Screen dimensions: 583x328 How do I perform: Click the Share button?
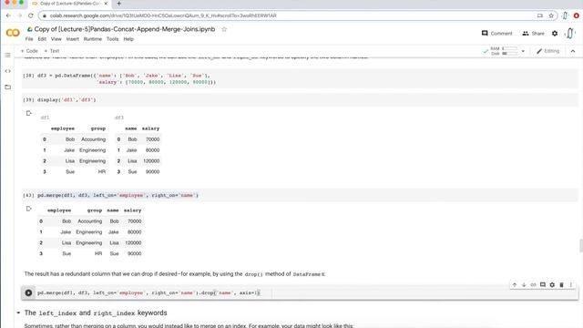(x=533, y=34)
